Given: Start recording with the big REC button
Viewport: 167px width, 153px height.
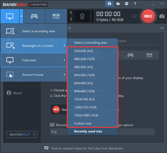Looking at the screenshot, I should pos(148,16).
